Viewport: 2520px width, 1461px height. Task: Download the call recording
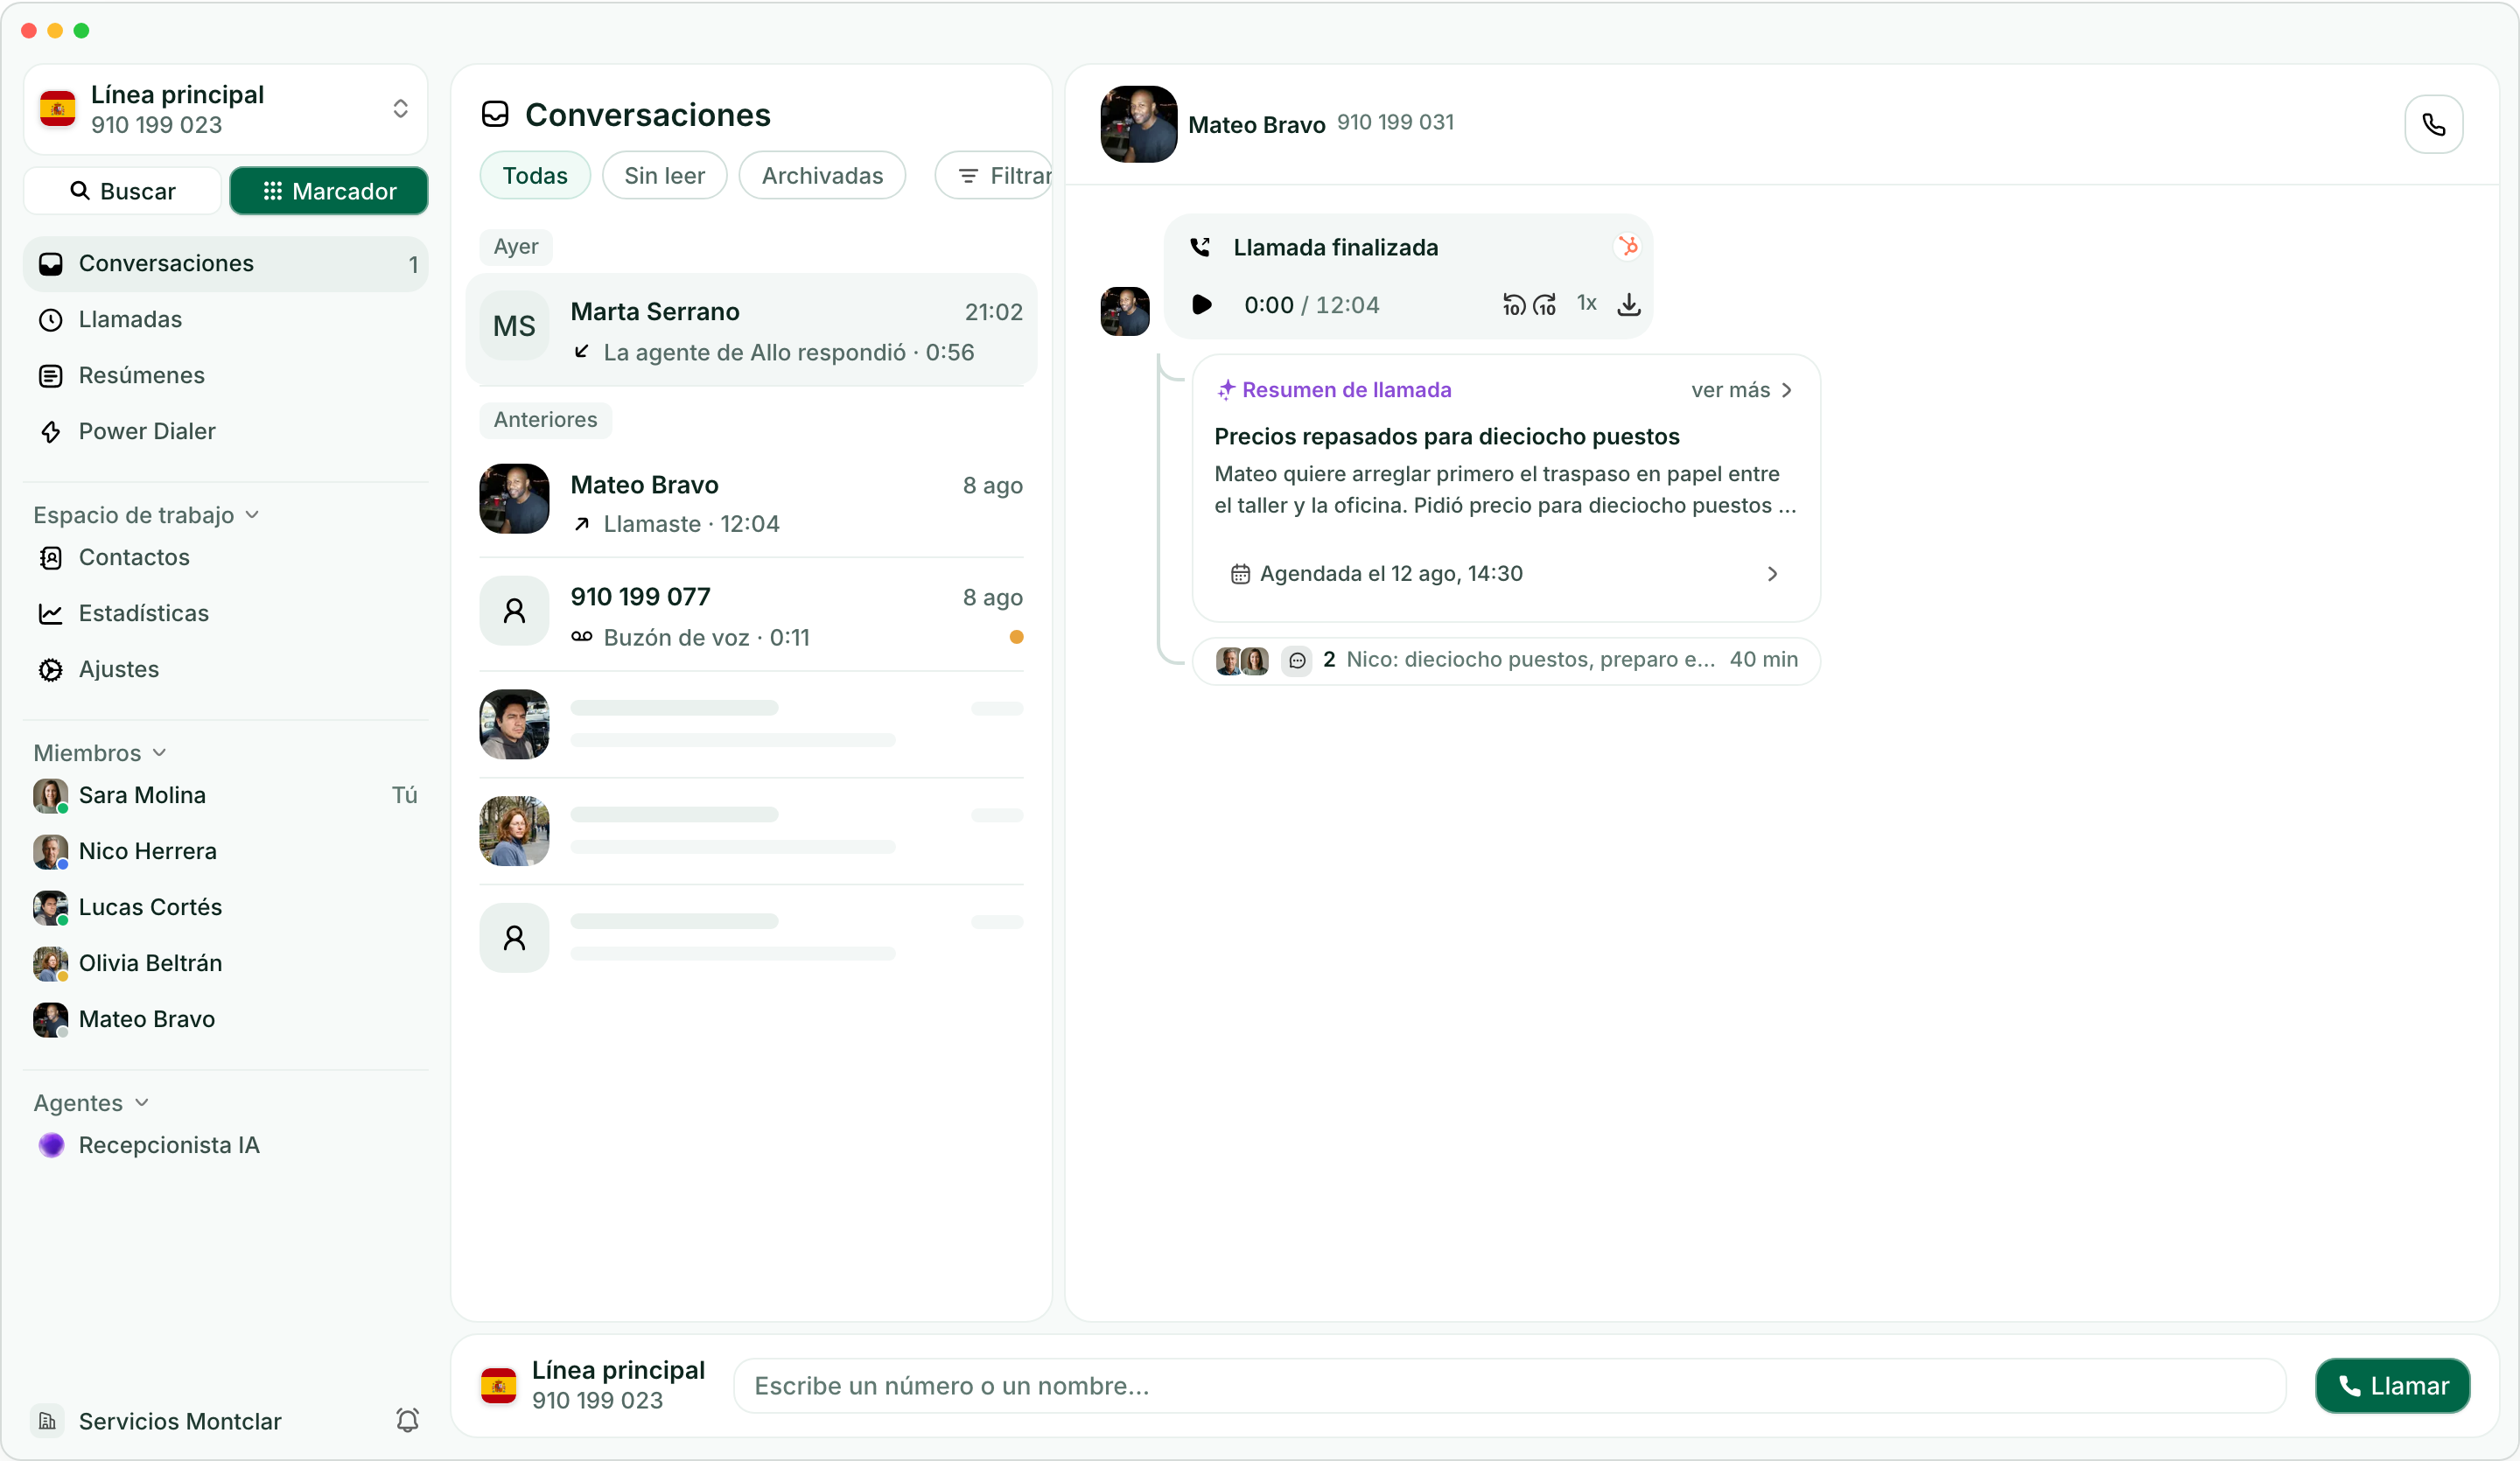pos(1628,304)
